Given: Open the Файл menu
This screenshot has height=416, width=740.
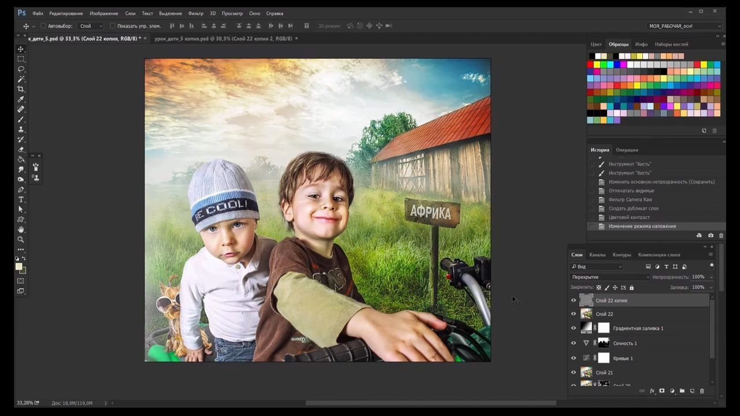Looking at the screenshot, I should (x=38, y=13).
